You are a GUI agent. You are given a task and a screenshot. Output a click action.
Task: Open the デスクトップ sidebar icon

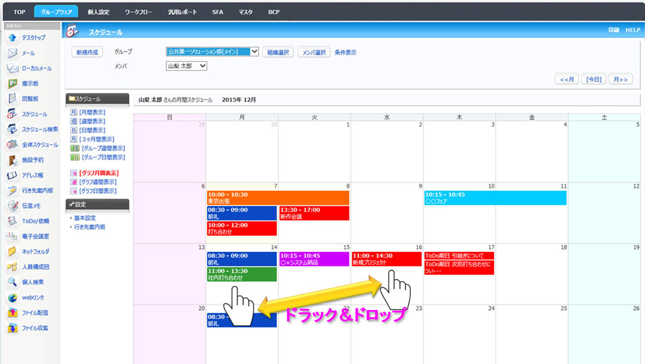[x=12, y=38]
